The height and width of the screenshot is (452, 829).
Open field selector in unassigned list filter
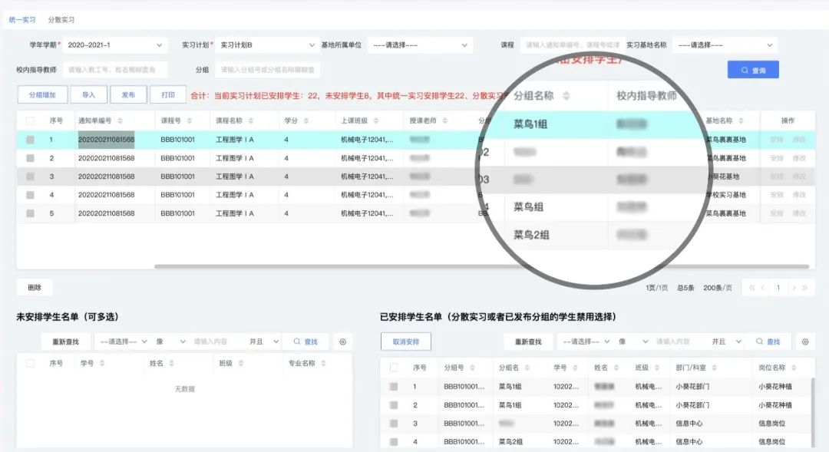click(124, 342)
